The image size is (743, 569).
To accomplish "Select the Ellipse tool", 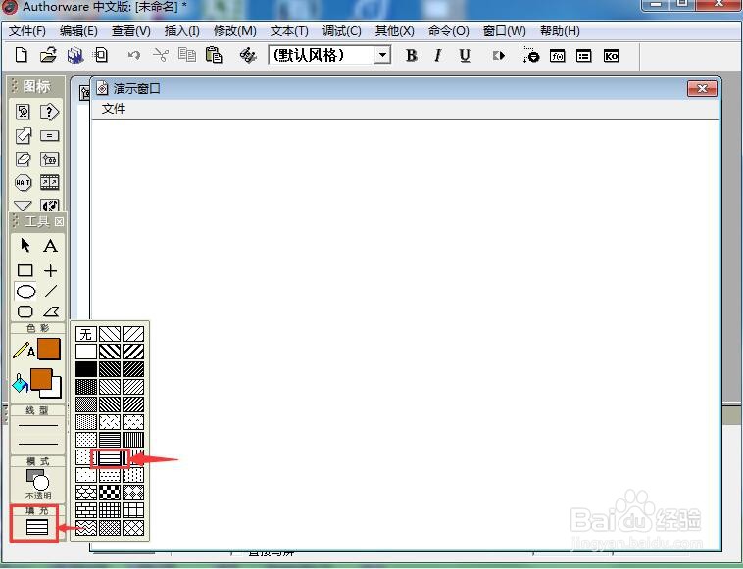I will tap(25, 291).
